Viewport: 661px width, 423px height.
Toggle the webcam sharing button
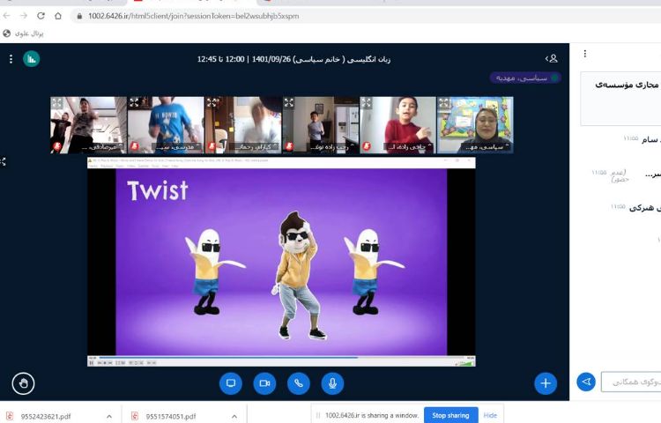tap(264, 382)
